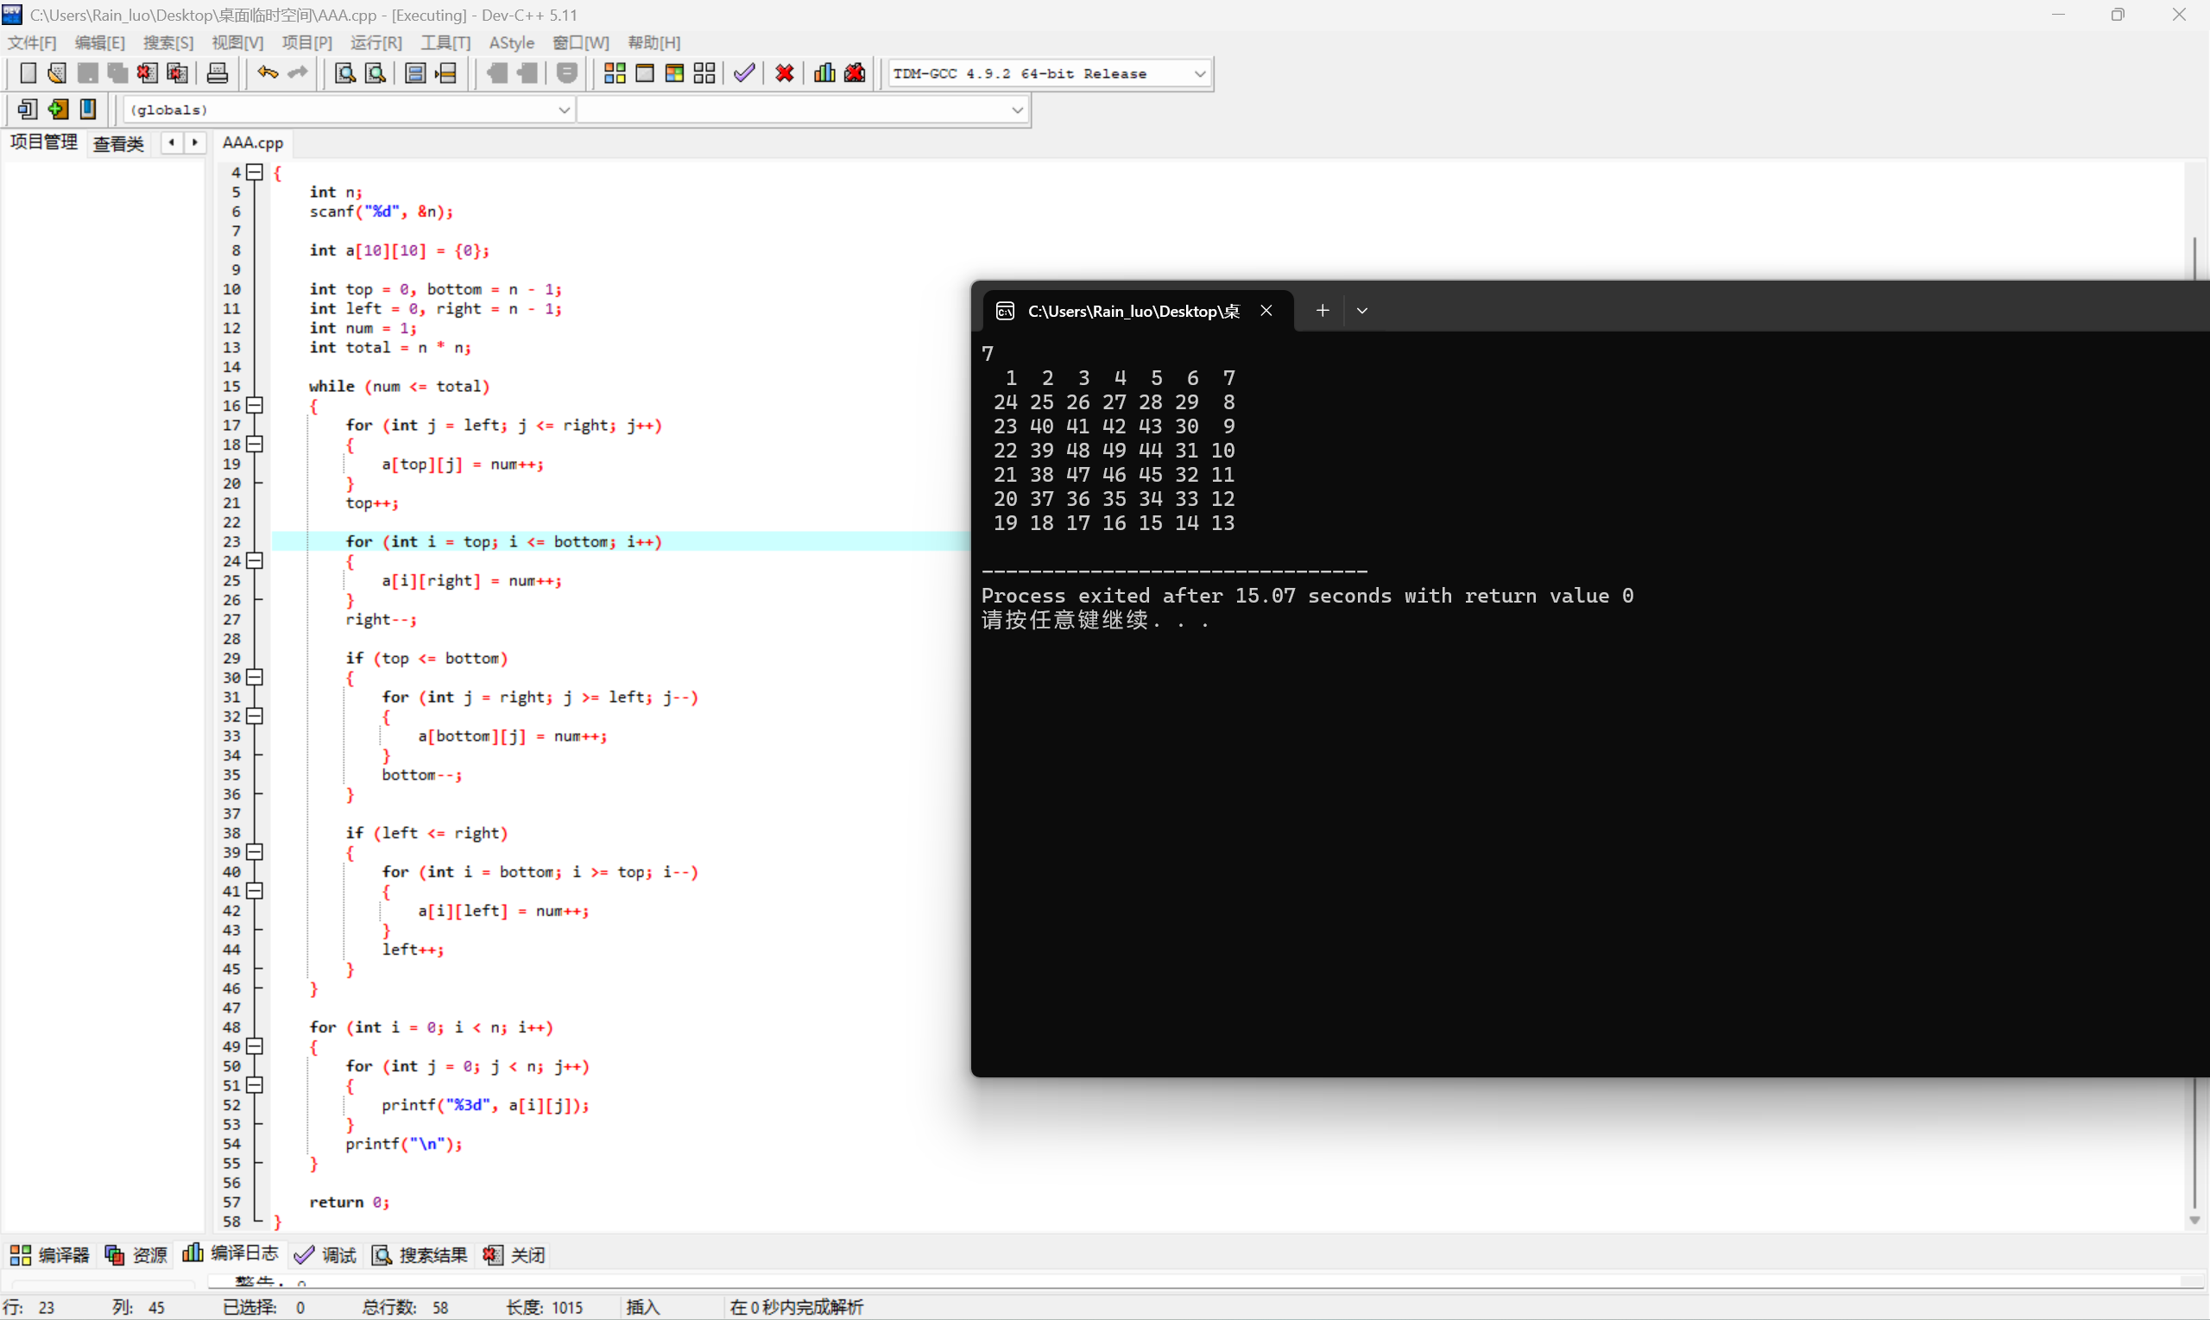Collapse the while loop fold at line 16

coord(256,406)
